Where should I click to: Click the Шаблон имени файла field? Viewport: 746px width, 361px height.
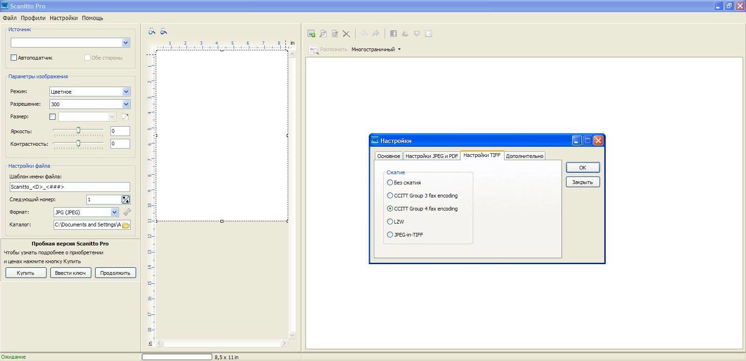[x=70, y=187]
